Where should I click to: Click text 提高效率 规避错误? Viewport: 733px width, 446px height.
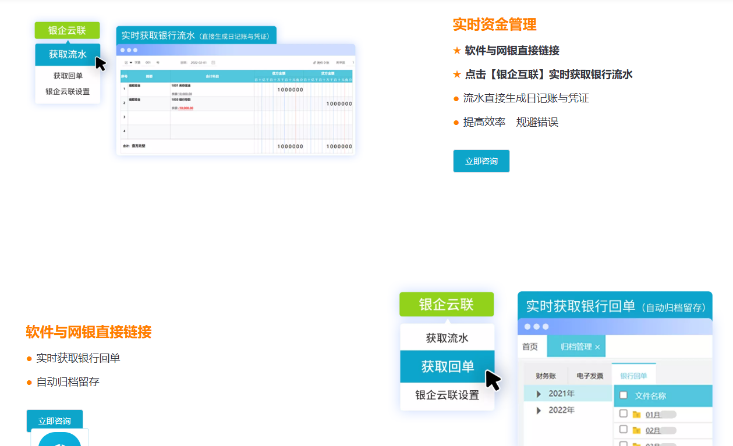click(511, 122)
